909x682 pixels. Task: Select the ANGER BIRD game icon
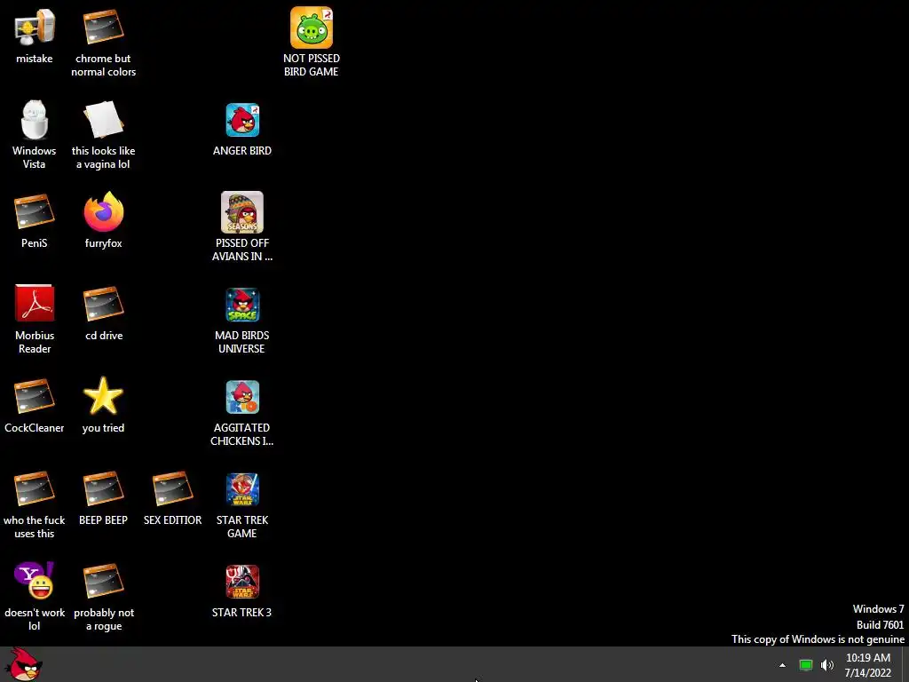pyautogui.click(x=242, y=120)
